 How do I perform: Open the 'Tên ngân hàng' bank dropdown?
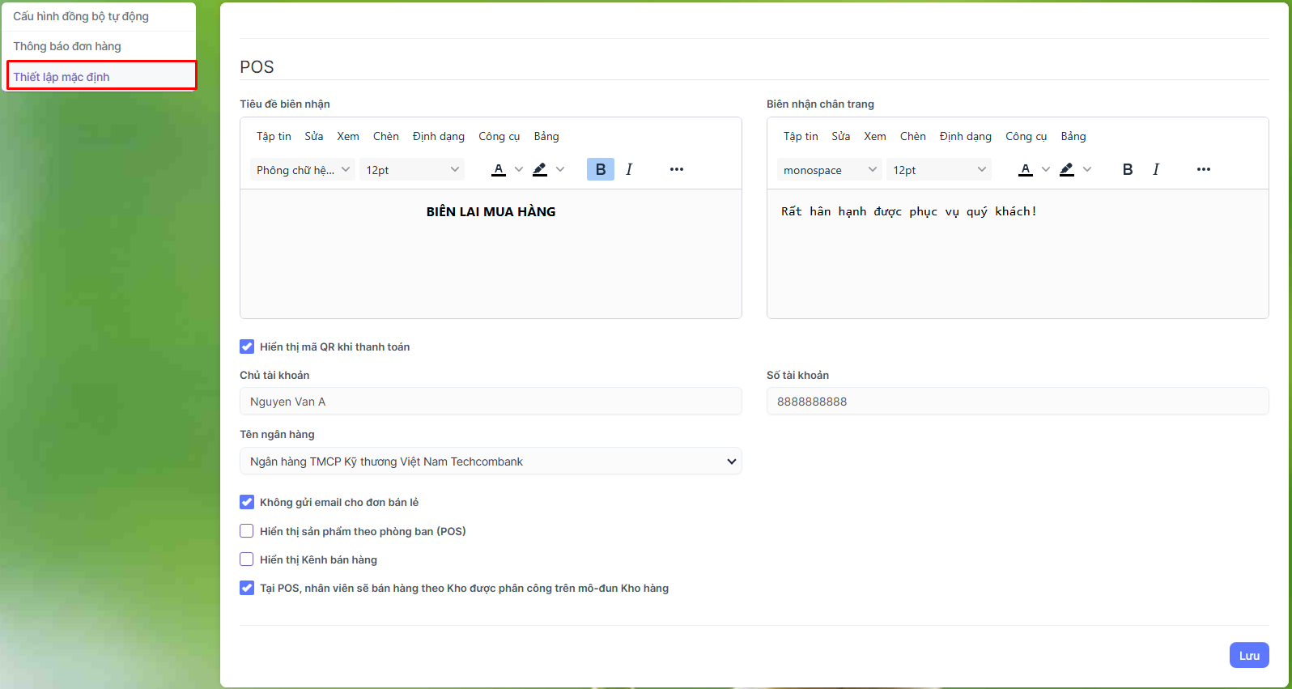point(491,461)
